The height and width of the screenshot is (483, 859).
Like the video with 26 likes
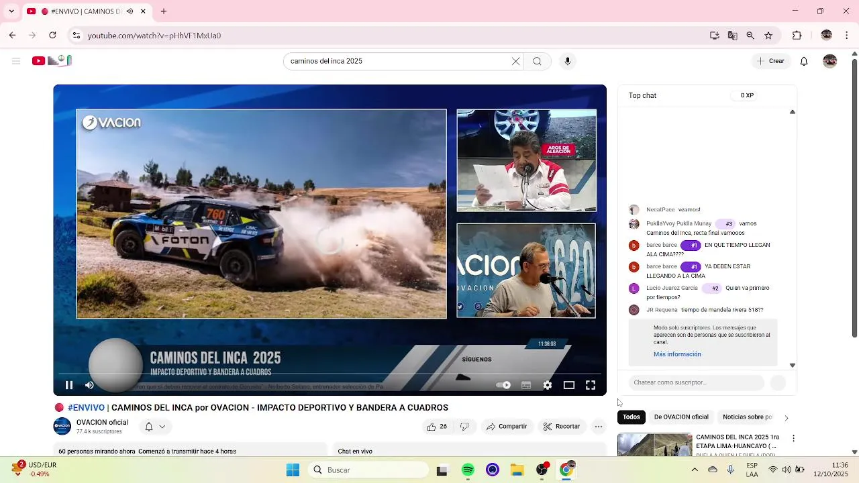pos(437,427)
